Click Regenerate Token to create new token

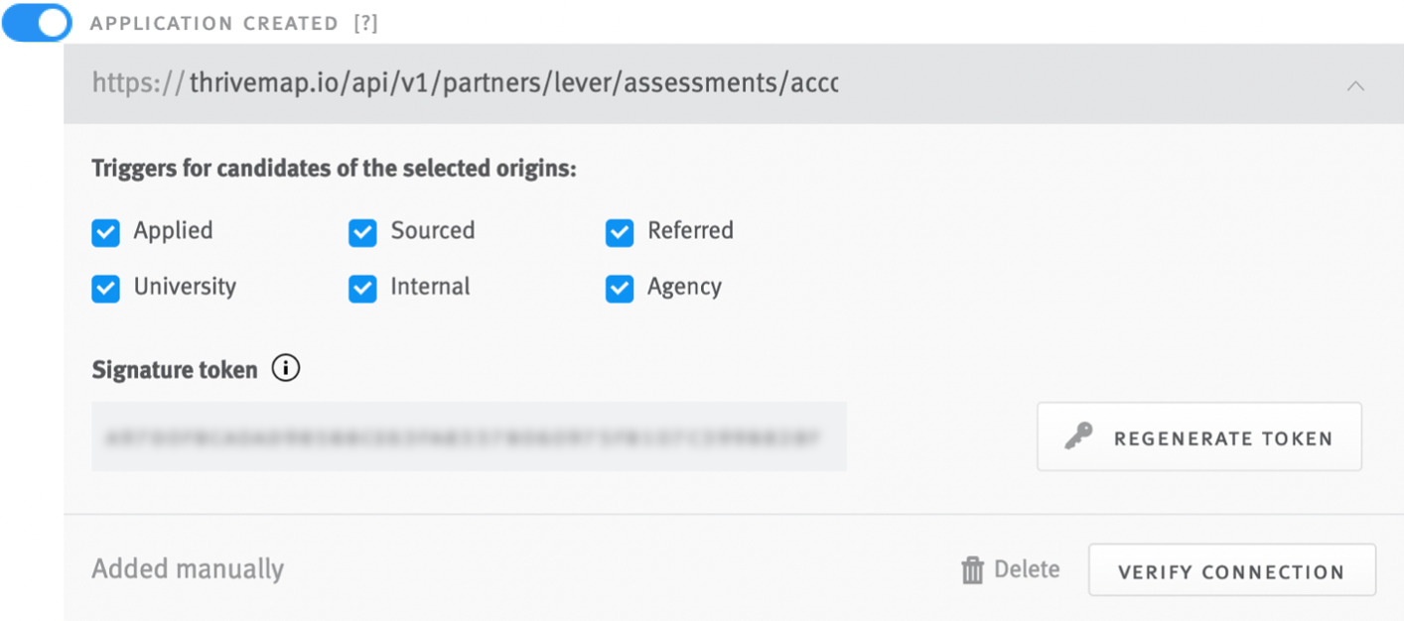point(1198,435)
